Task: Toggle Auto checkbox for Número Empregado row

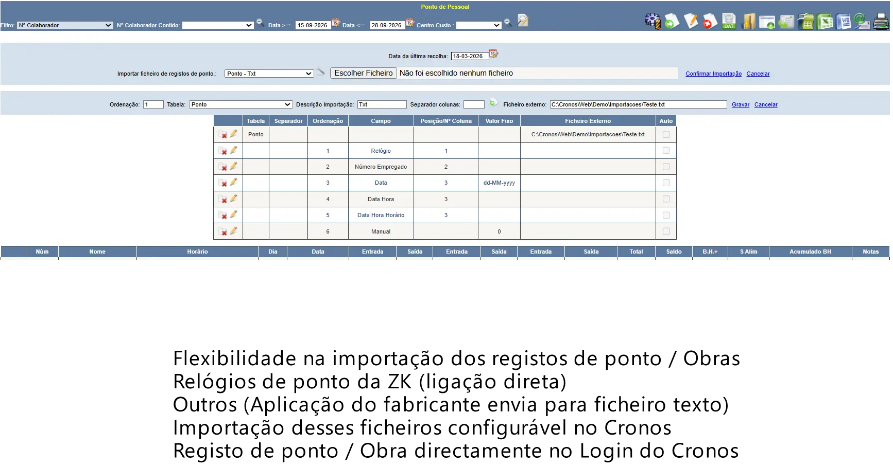Action: click(x=666, y=167)
